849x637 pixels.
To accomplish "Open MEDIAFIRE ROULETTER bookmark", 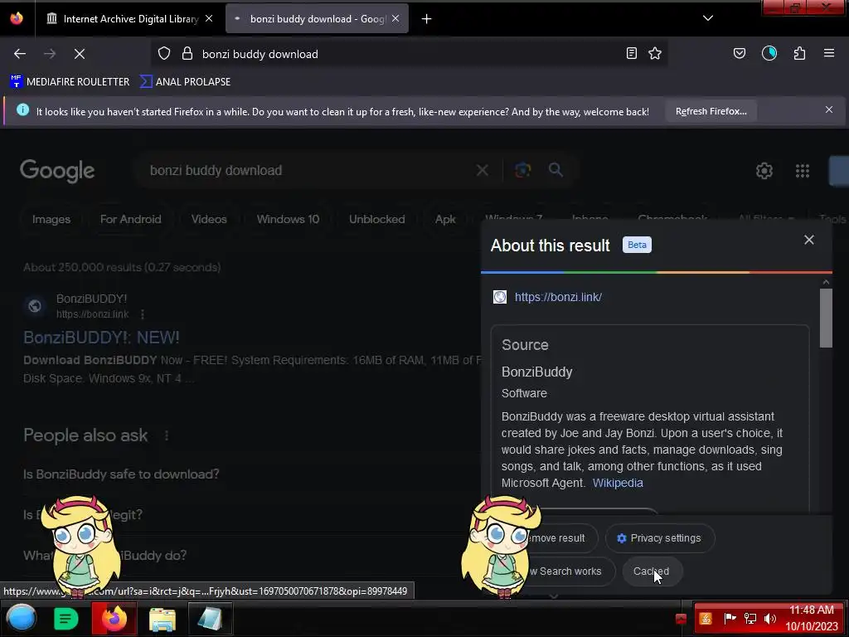I will [70, 82].
